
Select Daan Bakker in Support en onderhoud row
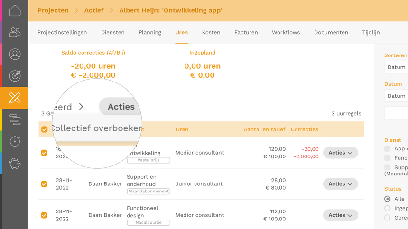105,184
